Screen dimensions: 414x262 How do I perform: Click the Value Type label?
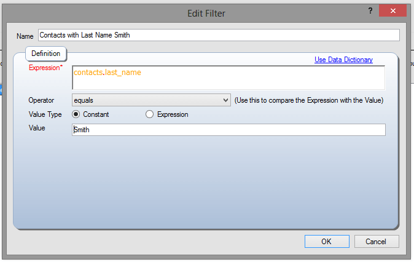pyautogui.click(x=45, y=114)
